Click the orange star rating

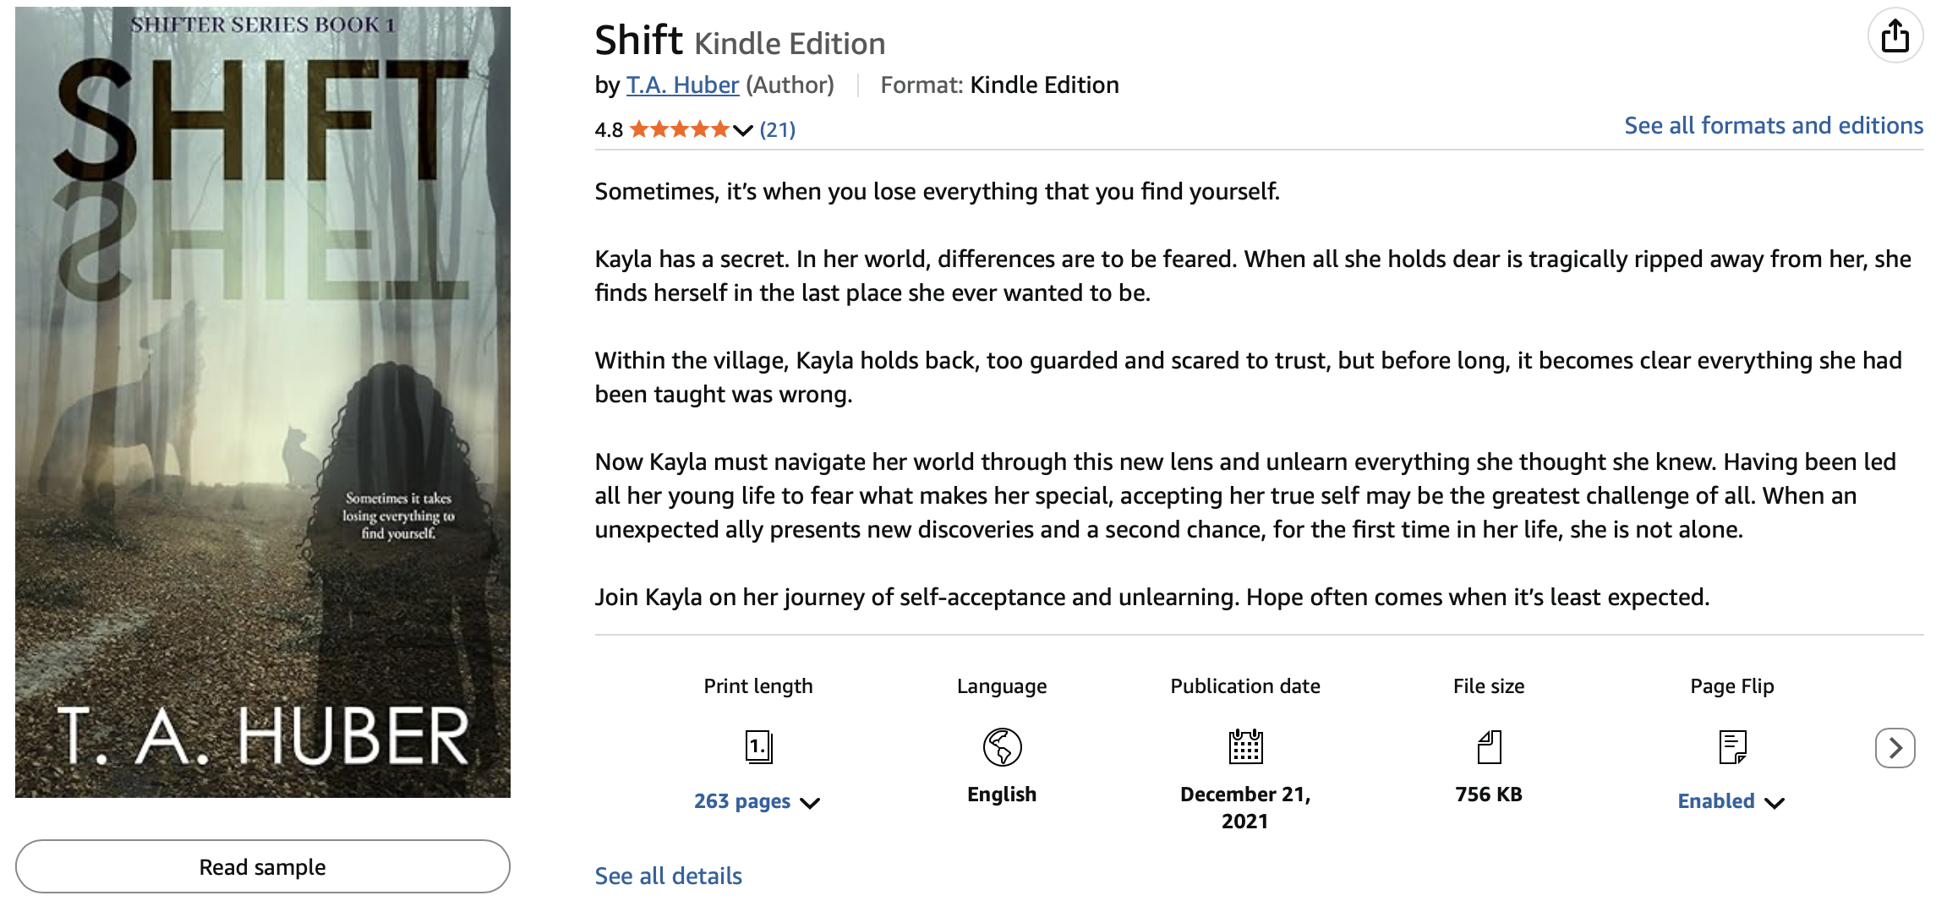coord(679,129)
